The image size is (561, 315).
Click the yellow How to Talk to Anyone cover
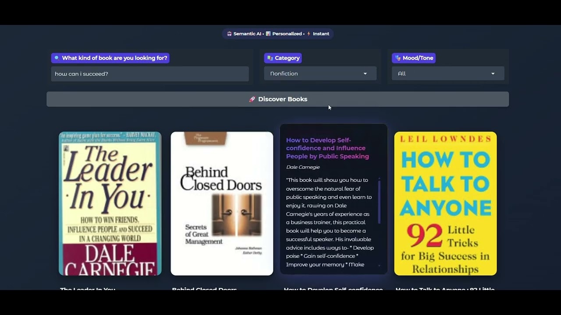coord(445,203)
